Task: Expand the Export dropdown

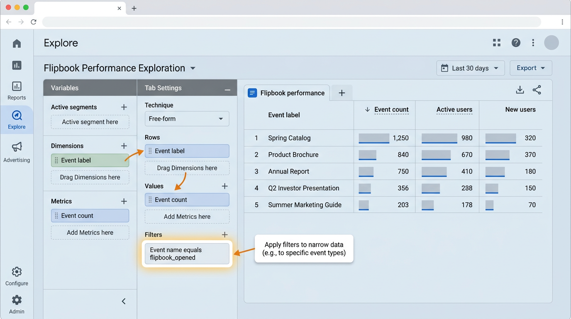Action: (530, 68)
